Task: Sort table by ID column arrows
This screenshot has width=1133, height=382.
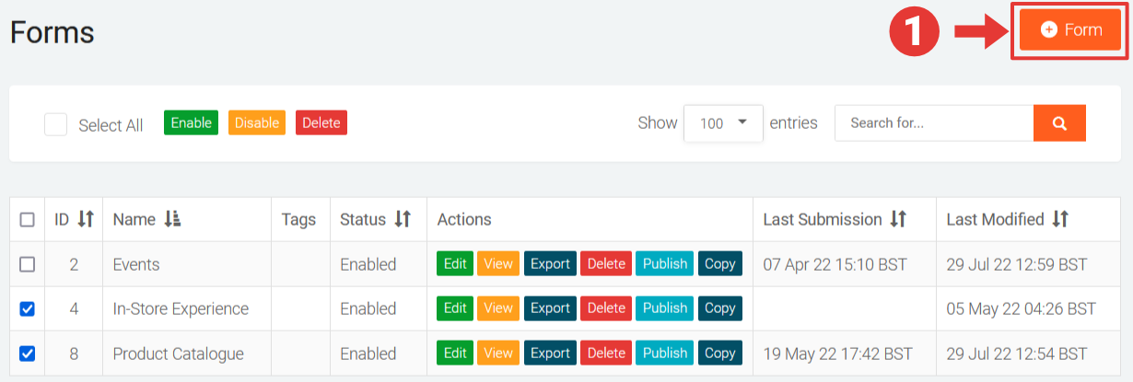Action: pos(86,219)
